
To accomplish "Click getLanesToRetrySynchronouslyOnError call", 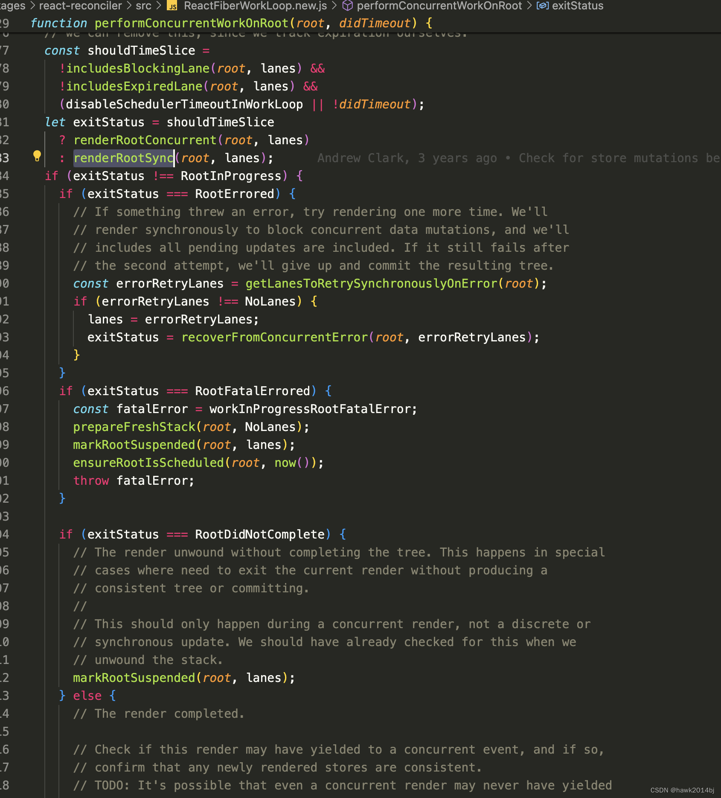I will (x=371, y=283).
